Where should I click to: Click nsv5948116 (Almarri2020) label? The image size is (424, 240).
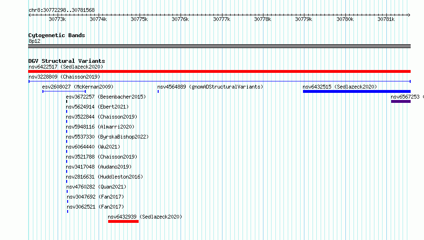(100, 127)
